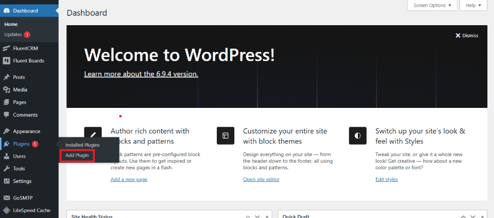Select the Home submenu item

pos(11,24)
